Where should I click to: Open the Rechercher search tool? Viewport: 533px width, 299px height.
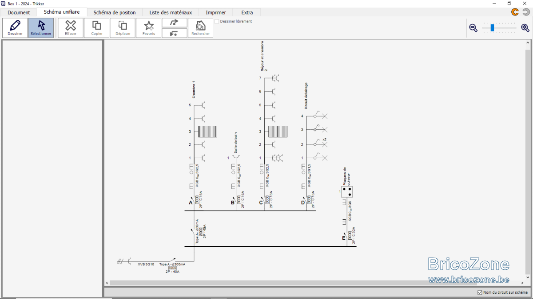[x=201, y=28]
